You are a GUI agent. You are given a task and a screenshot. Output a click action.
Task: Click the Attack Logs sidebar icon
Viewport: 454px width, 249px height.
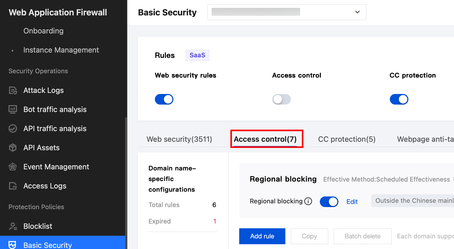pos(13,91)
